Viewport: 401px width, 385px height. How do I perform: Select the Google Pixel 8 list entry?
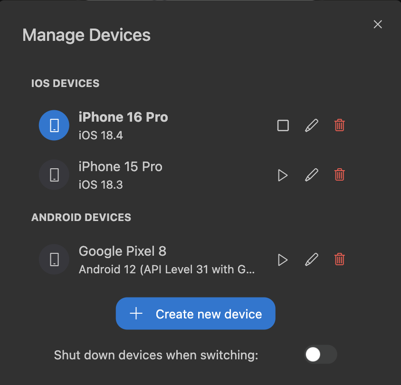122,251
